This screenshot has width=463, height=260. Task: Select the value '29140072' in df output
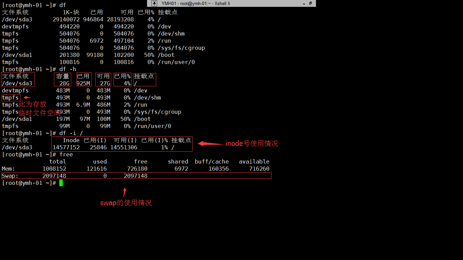coord(66,19)
